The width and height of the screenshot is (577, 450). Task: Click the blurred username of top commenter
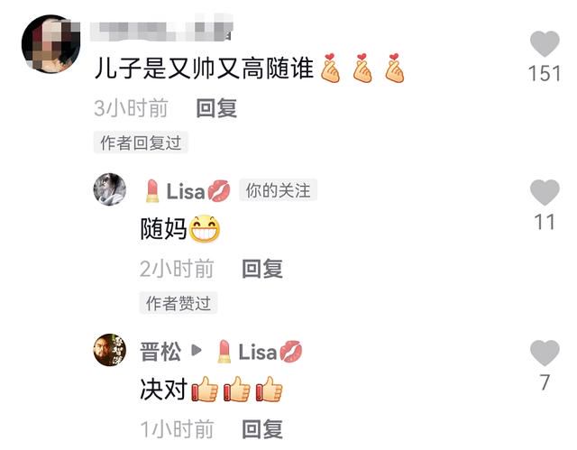click(162, 29)
